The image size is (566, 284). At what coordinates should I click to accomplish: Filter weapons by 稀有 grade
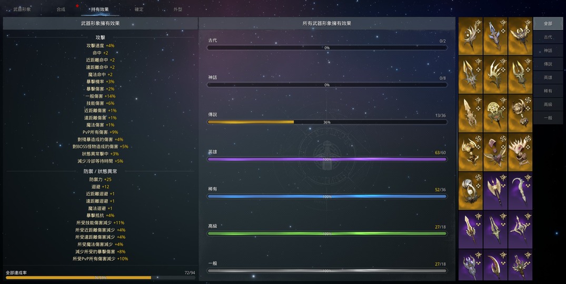click(548, 91)
